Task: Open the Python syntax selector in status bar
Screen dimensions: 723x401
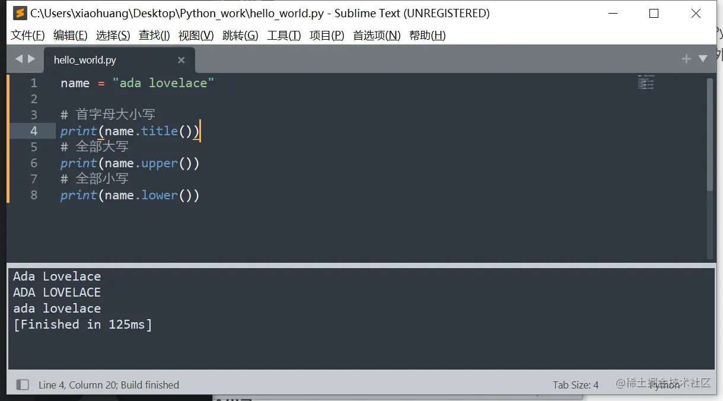Action: (664, 385)
